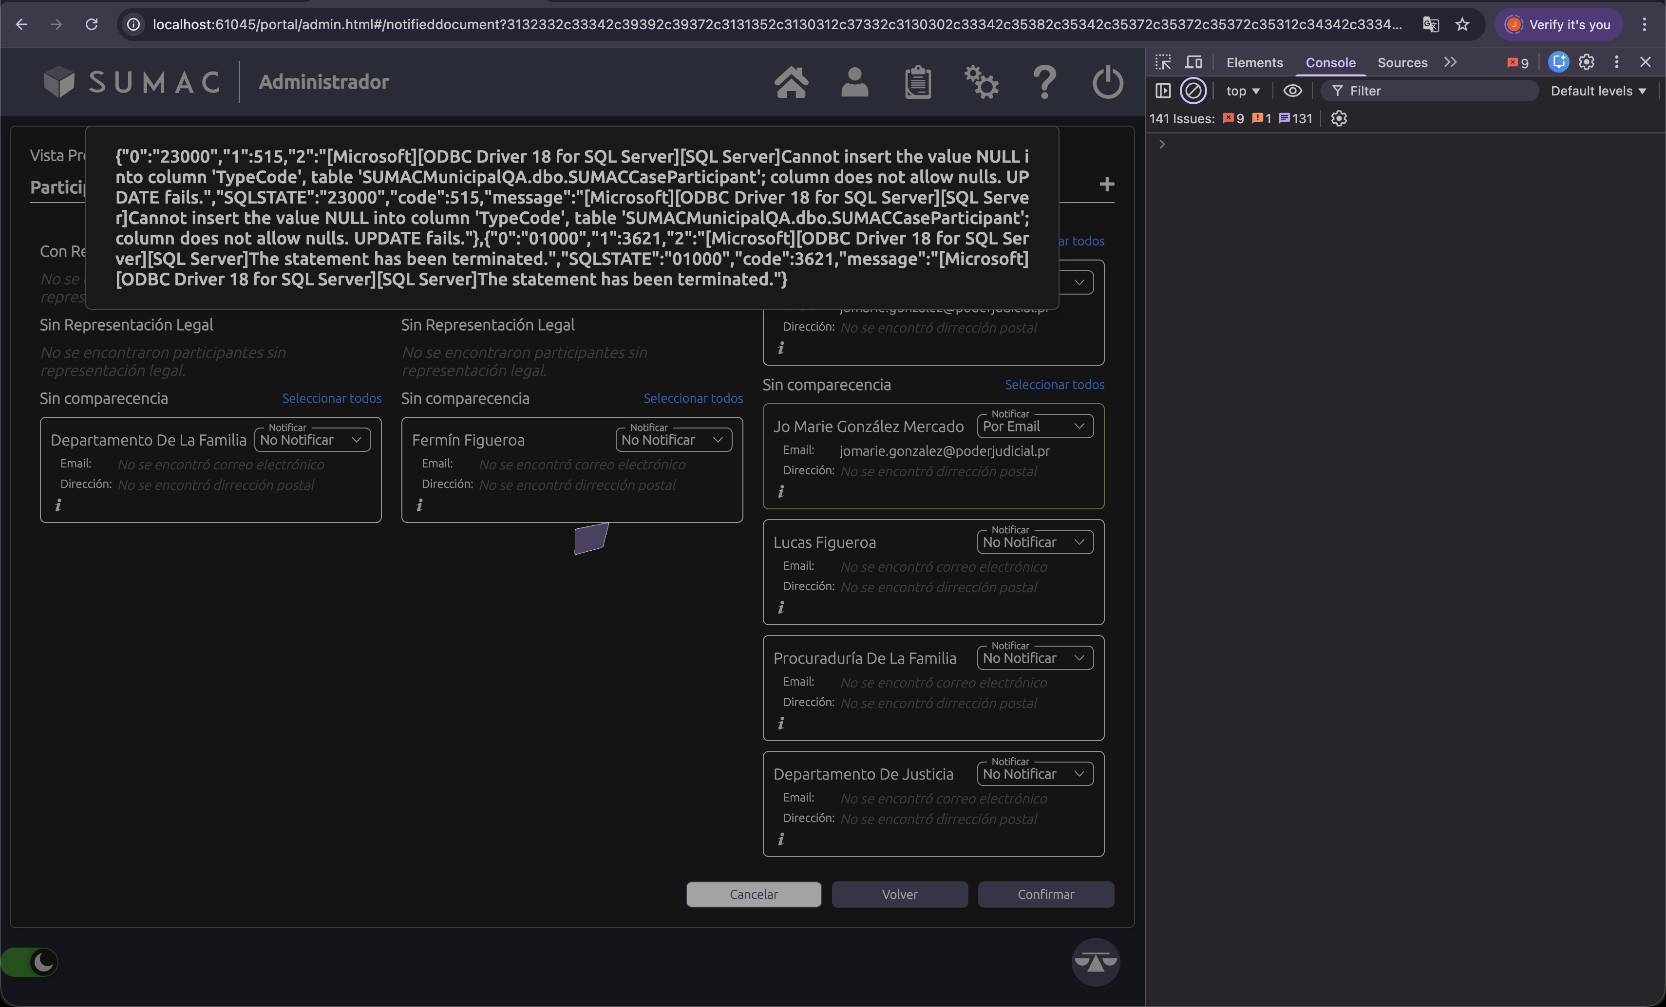
Task: Open the user profile icon
Action: tap(854, 82)
